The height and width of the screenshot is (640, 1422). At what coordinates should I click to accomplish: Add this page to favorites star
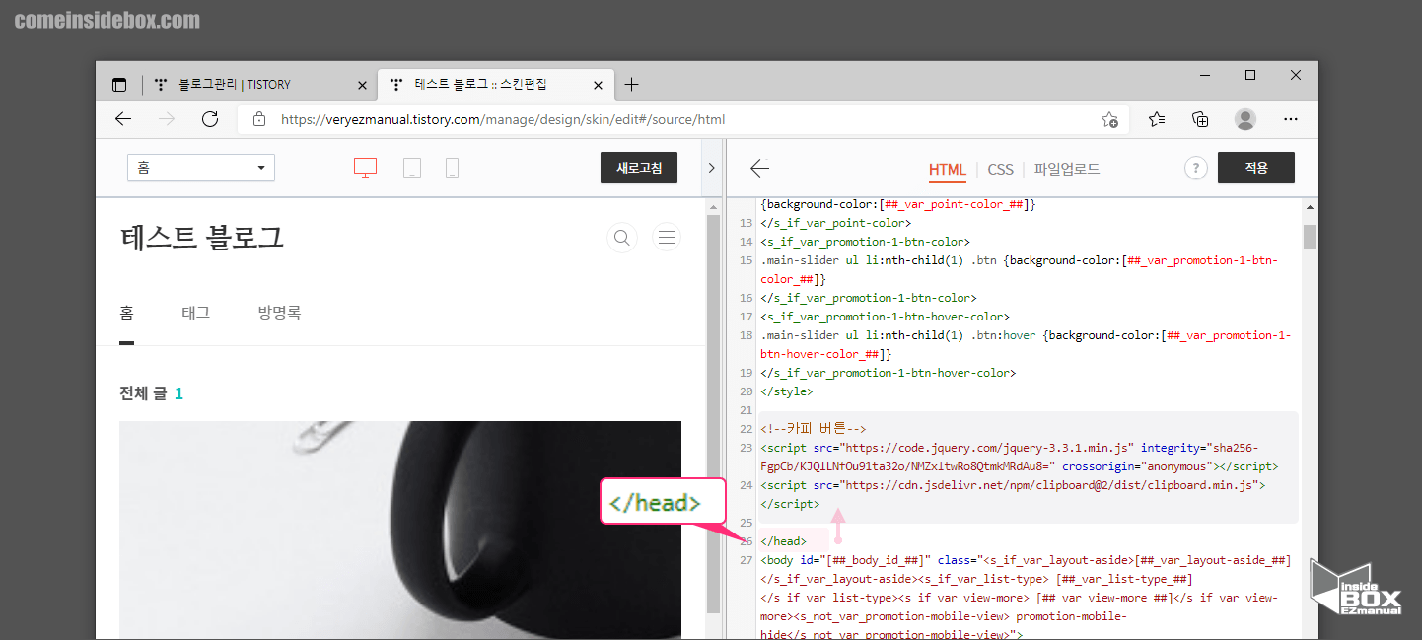(1109, 119)
